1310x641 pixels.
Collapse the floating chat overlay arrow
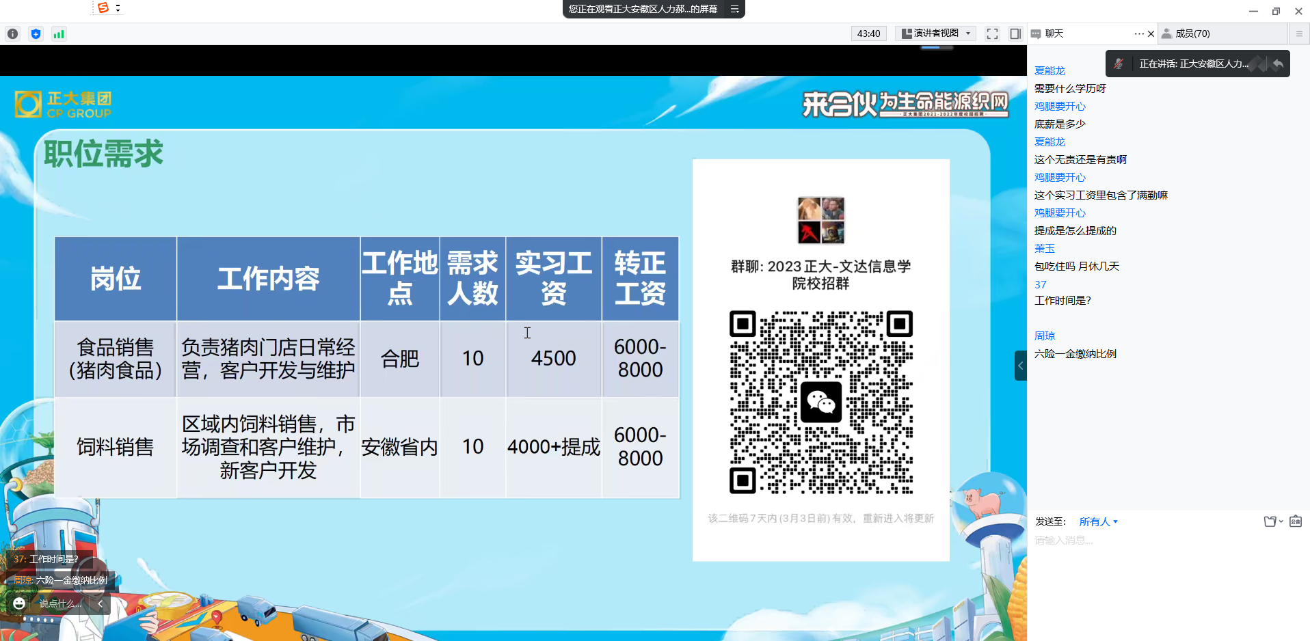(101, 603)
